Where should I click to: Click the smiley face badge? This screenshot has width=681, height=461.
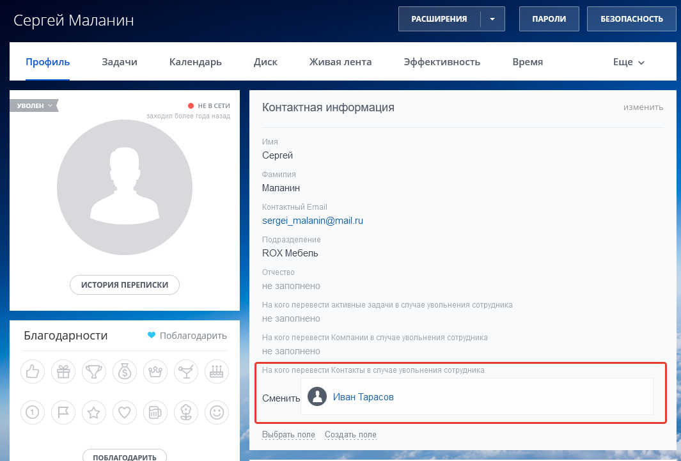[217, 412]
